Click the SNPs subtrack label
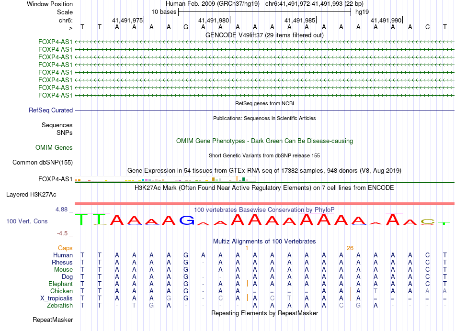 [x=65, y=133]
